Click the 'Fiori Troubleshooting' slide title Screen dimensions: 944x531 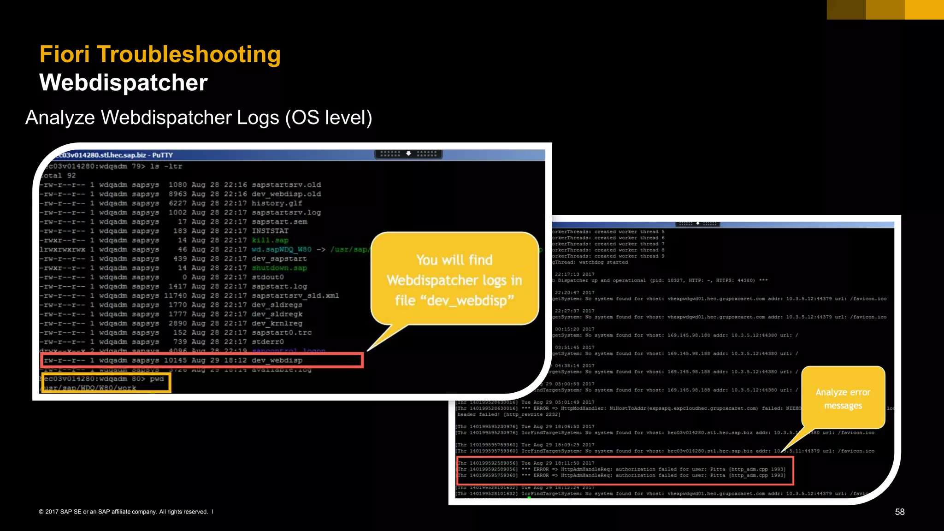[x=160, y=54]
